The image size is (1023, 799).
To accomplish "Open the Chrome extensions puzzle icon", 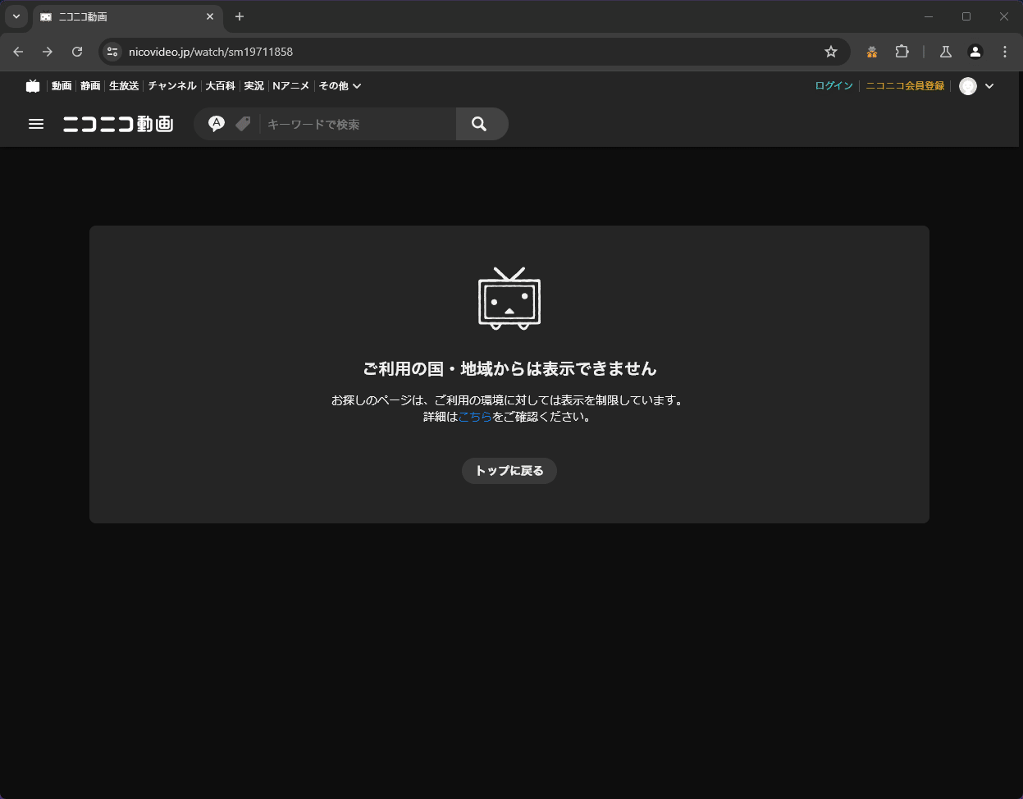I will (x=902, y=52).
